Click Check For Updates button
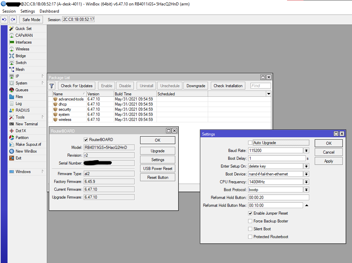Viewport: 352px width, 263px height. [x=77, y=86]
